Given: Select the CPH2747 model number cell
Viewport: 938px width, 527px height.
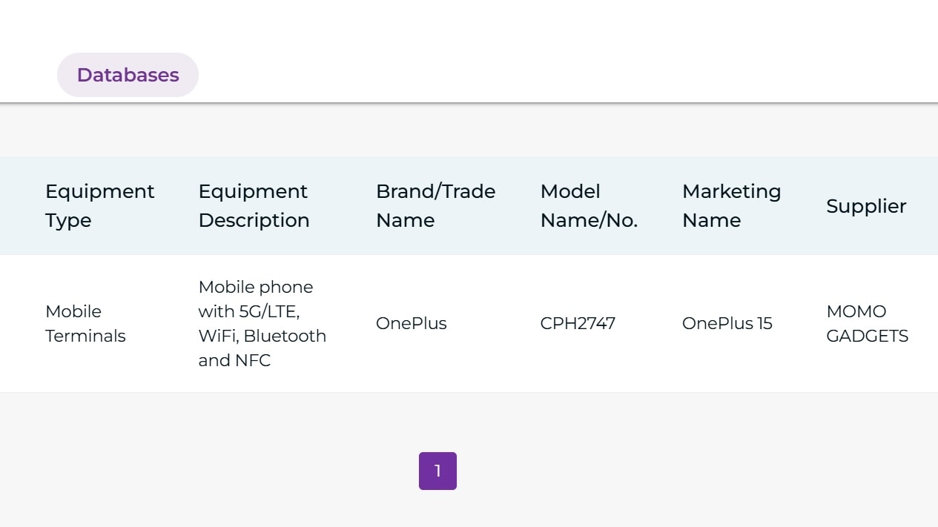Looking at the screenshot, I should [578, 323].
